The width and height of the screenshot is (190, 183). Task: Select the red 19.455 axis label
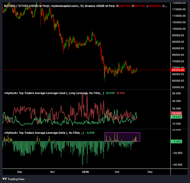point(176,113)
